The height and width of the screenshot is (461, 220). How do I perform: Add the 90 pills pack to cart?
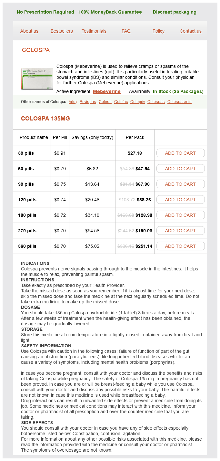tap(180, 184)
